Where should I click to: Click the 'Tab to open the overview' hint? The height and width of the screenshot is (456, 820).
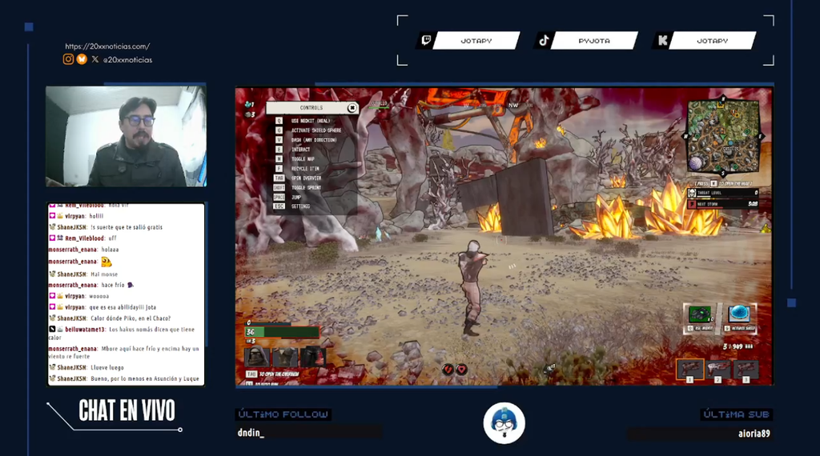273,374
